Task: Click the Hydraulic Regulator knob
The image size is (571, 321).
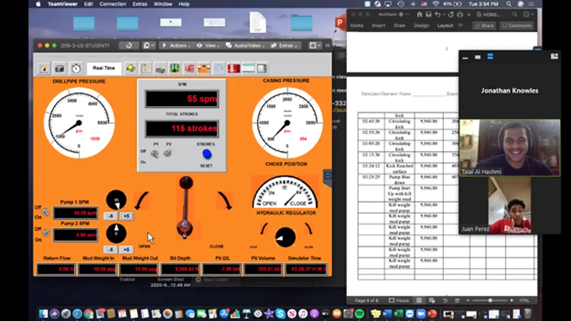Action: click(285, 237)
